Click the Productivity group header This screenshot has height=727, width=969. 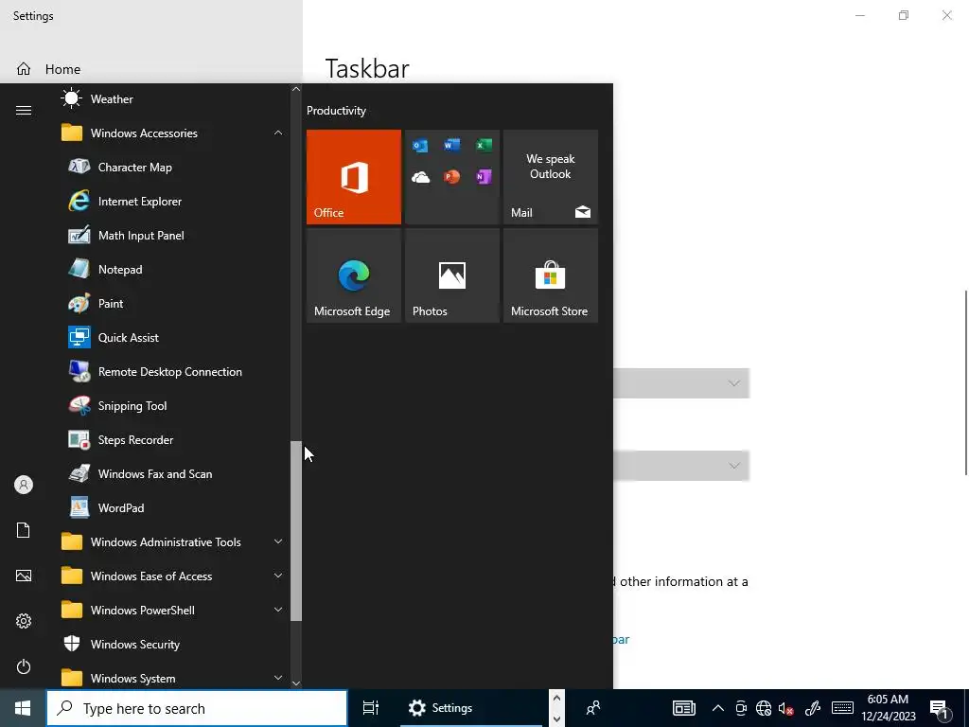click(336, 111)
